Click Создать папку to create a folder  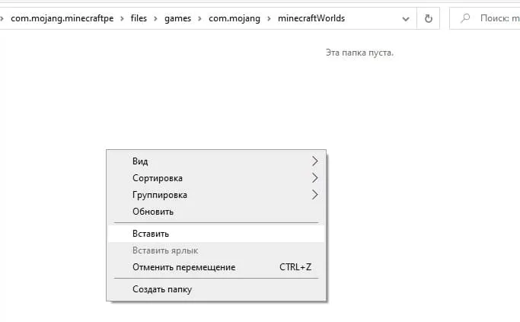(x=162, y=289)
